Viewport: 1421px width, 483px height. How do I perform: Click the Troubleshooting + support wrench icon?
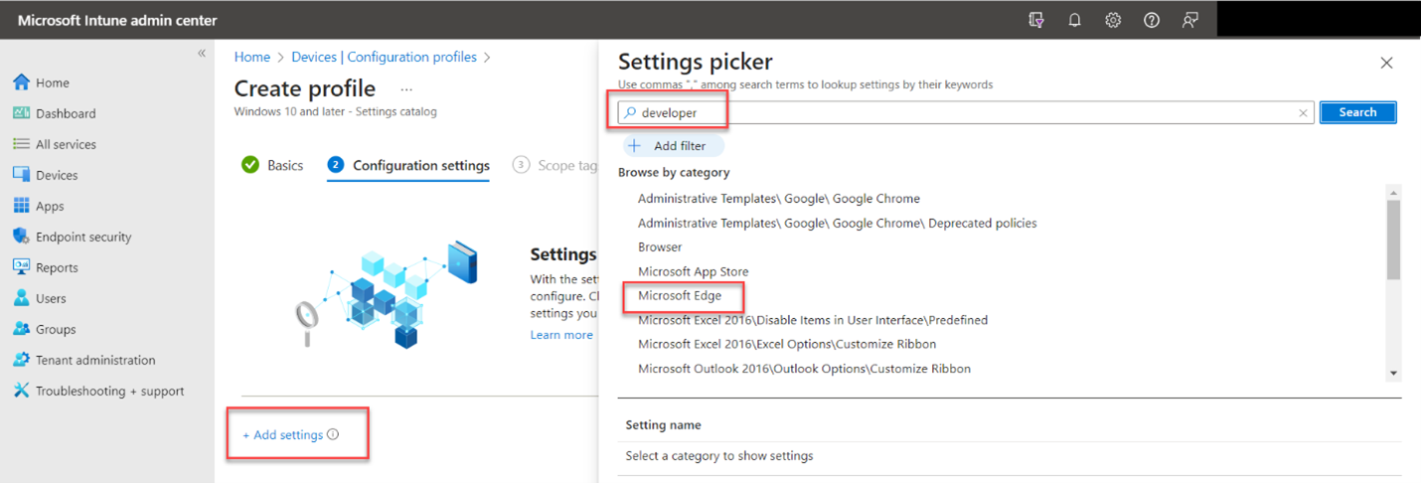pyautogui.click(x=21, y=391)
